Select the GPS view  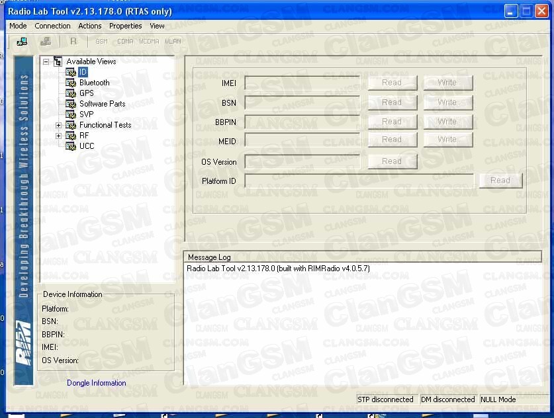coord(87,93)
